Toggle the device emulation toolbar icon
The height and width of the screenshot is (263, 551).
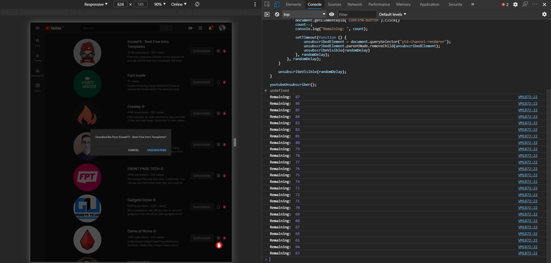[x=277, y=4]
